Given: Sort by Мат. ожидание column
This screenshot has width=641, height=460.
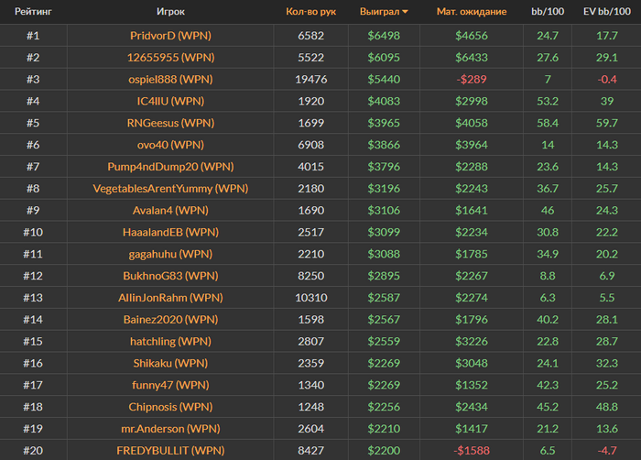Looking at the screenshot, I should tap(472, 12).
